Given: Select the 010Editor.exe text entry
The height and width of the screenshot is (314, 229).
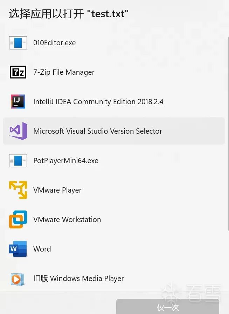Looking at the screenshot, I should (x=55, y=43).
